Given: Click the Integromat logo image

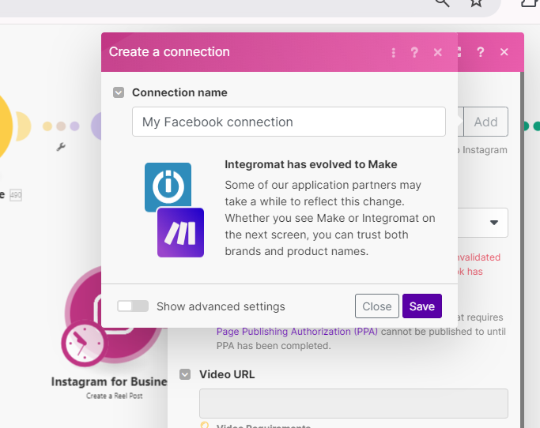Looking at the screenshot, I should (x=168, y=186).
